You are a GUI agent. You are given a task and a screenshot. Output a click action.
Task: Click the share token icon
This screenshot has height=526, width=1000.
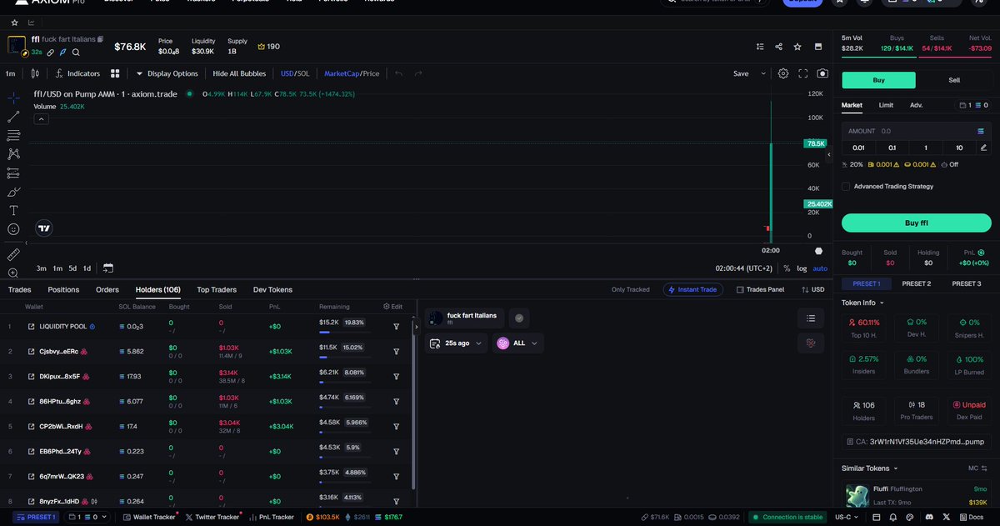[x=779, y=47]
